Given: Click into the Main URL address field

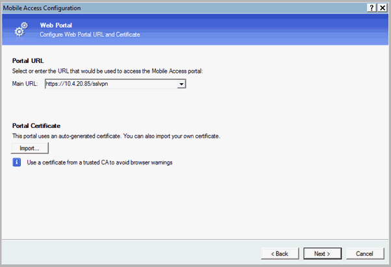Looking at the screenshot, I should 110,84.
